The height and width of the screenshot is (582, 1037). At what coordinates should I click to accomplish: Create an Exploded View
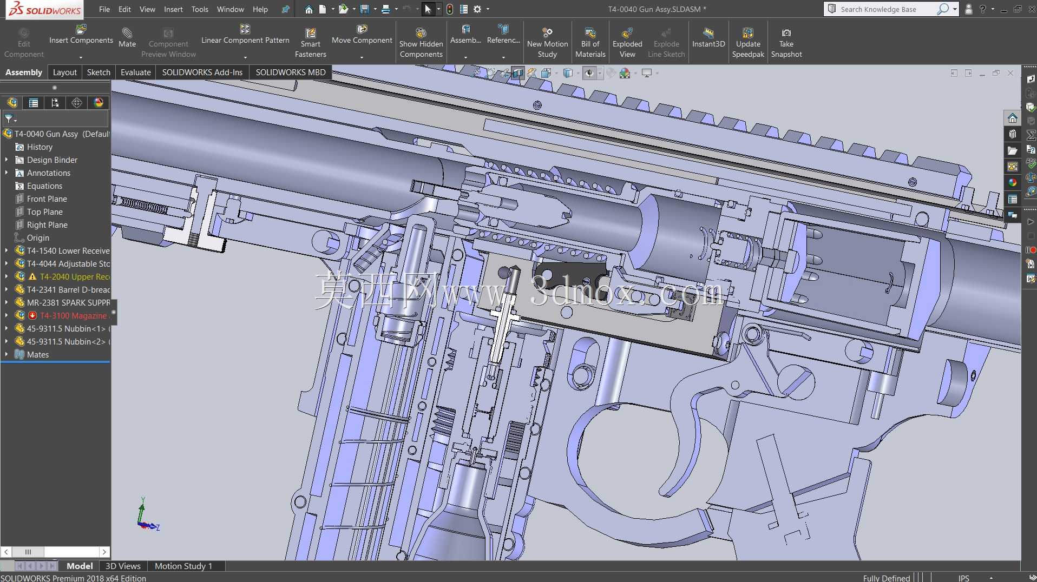coord(627,43)
